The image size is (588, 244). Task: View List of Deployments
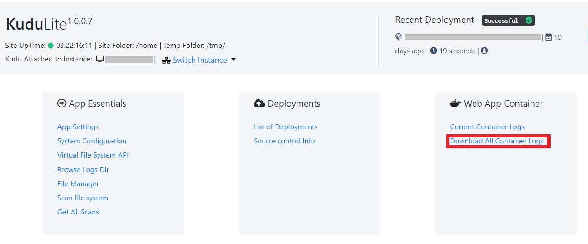pyautogui.click(x=286, y=127)
